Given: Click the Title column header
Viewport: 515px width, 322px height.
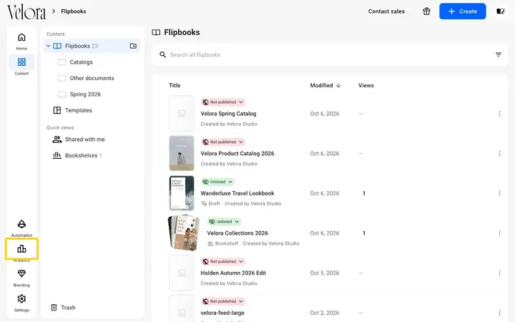Looking at the screenshot, I should pos(175,85).
